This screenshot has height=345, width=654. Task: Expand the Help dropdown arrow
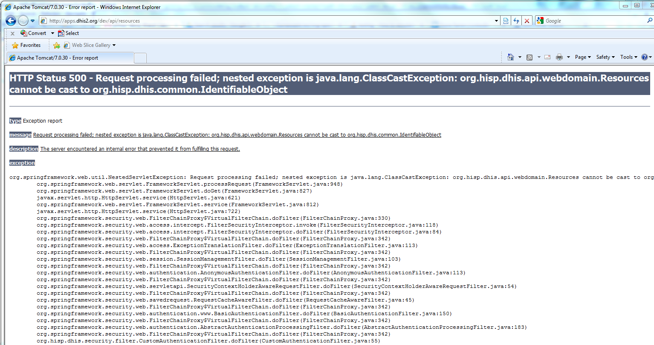pyautogui.click(x=651, y=57)
